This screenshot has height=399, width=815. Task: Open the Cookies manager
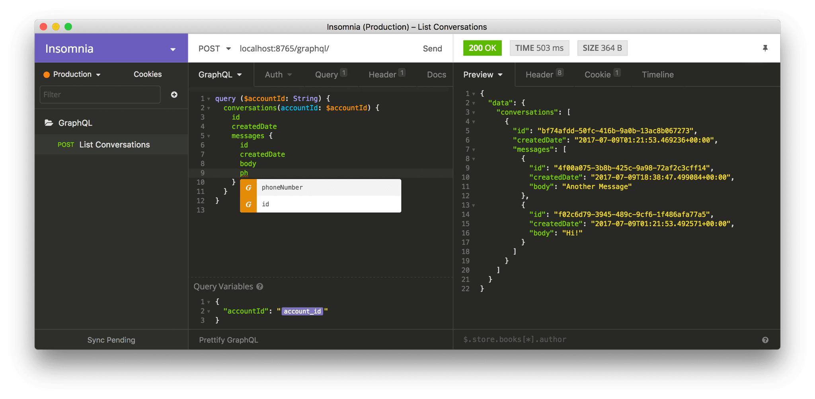pyautogui.click(x=147, y=74)
